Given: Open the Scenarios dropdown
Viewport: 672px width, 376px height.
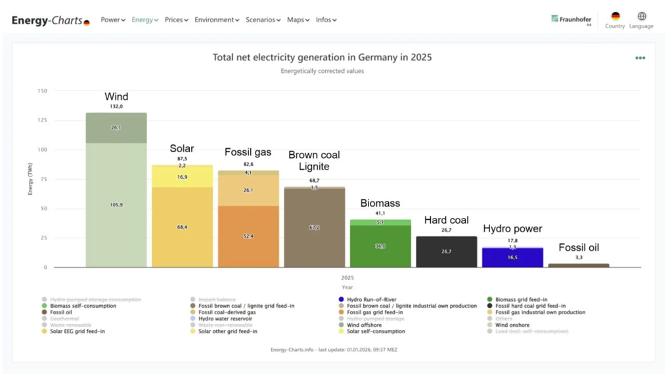Looking at the screenshot, I should coord(263,20).
